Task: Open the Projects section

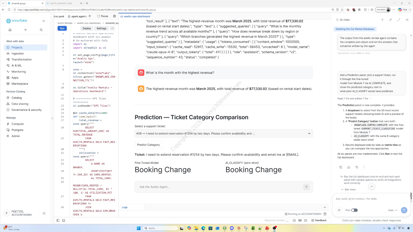Action: point(25,47)
